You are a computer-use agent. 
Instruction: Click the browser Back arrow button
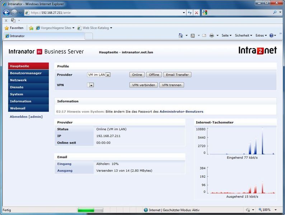coord(6,13)
